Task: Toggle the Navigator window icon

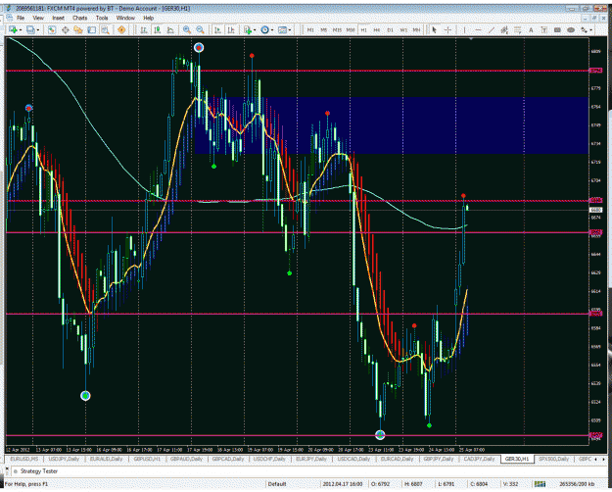Action: pos(78,29)
